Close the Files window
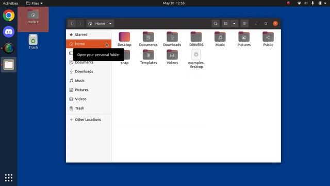 [x=275, y=24]
